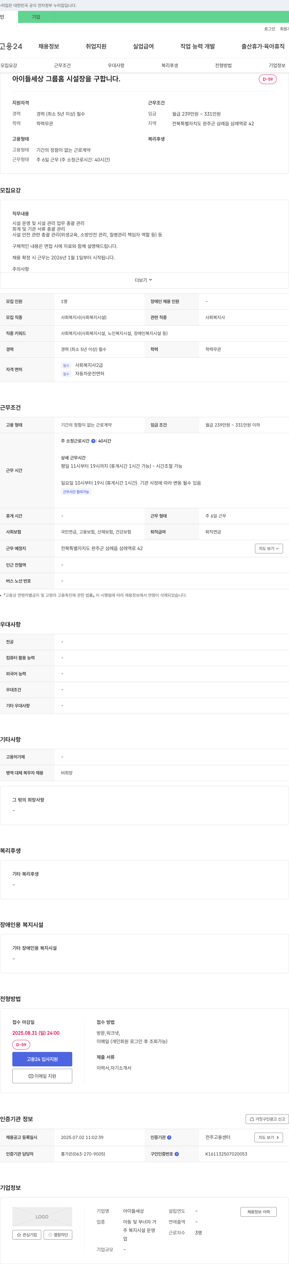Click the company LOGO placeholder image
Image resolution: width=289 pixels, height=1264 pixels.
coord(42,1216)
